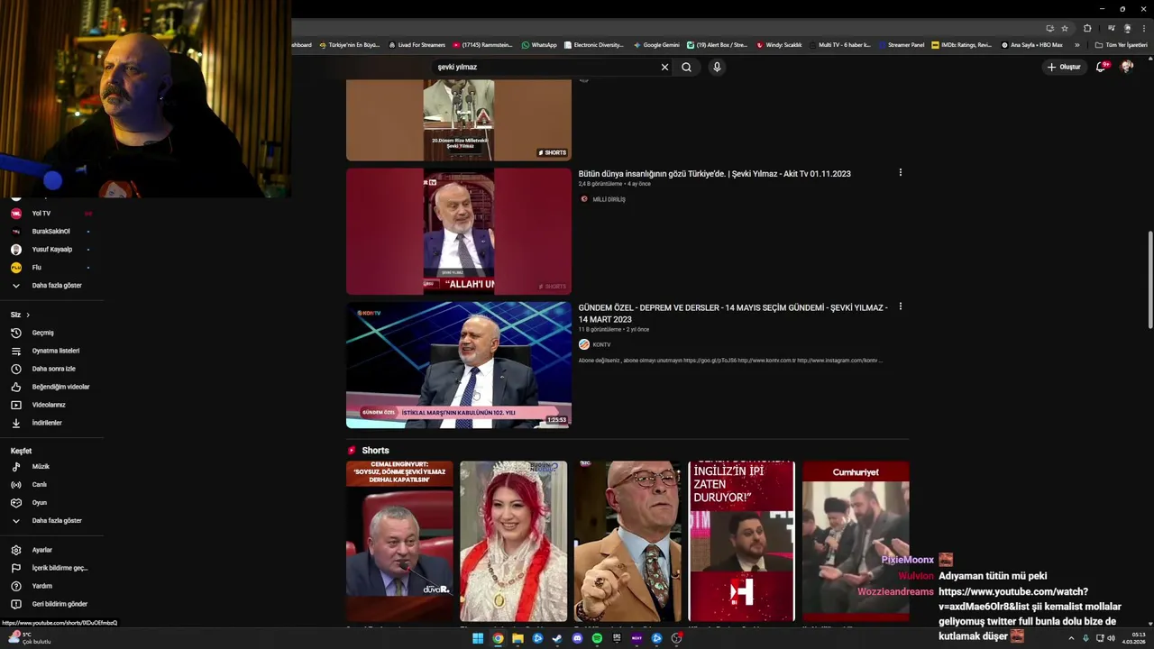Bookmark this page with the star icon
This screenshot has width=1154, height=649.
click(1065, 28)
